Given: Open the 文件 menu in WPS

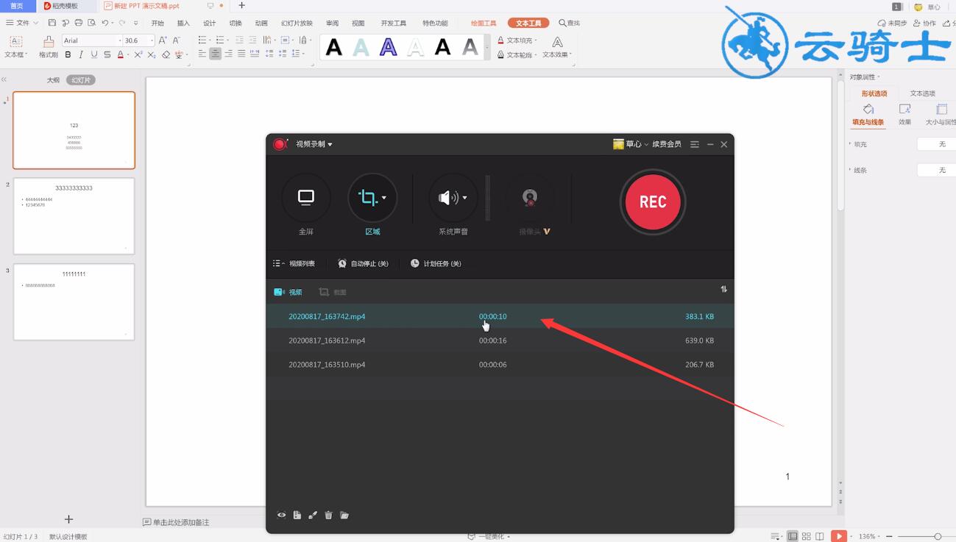Looking at the screenshot, I should pyautogui.click(x=22, y=23).
